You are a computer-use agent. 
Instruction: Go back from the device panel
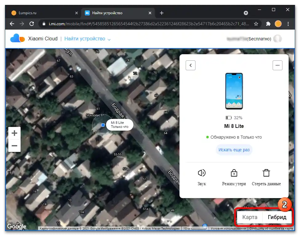click(191, 65)
